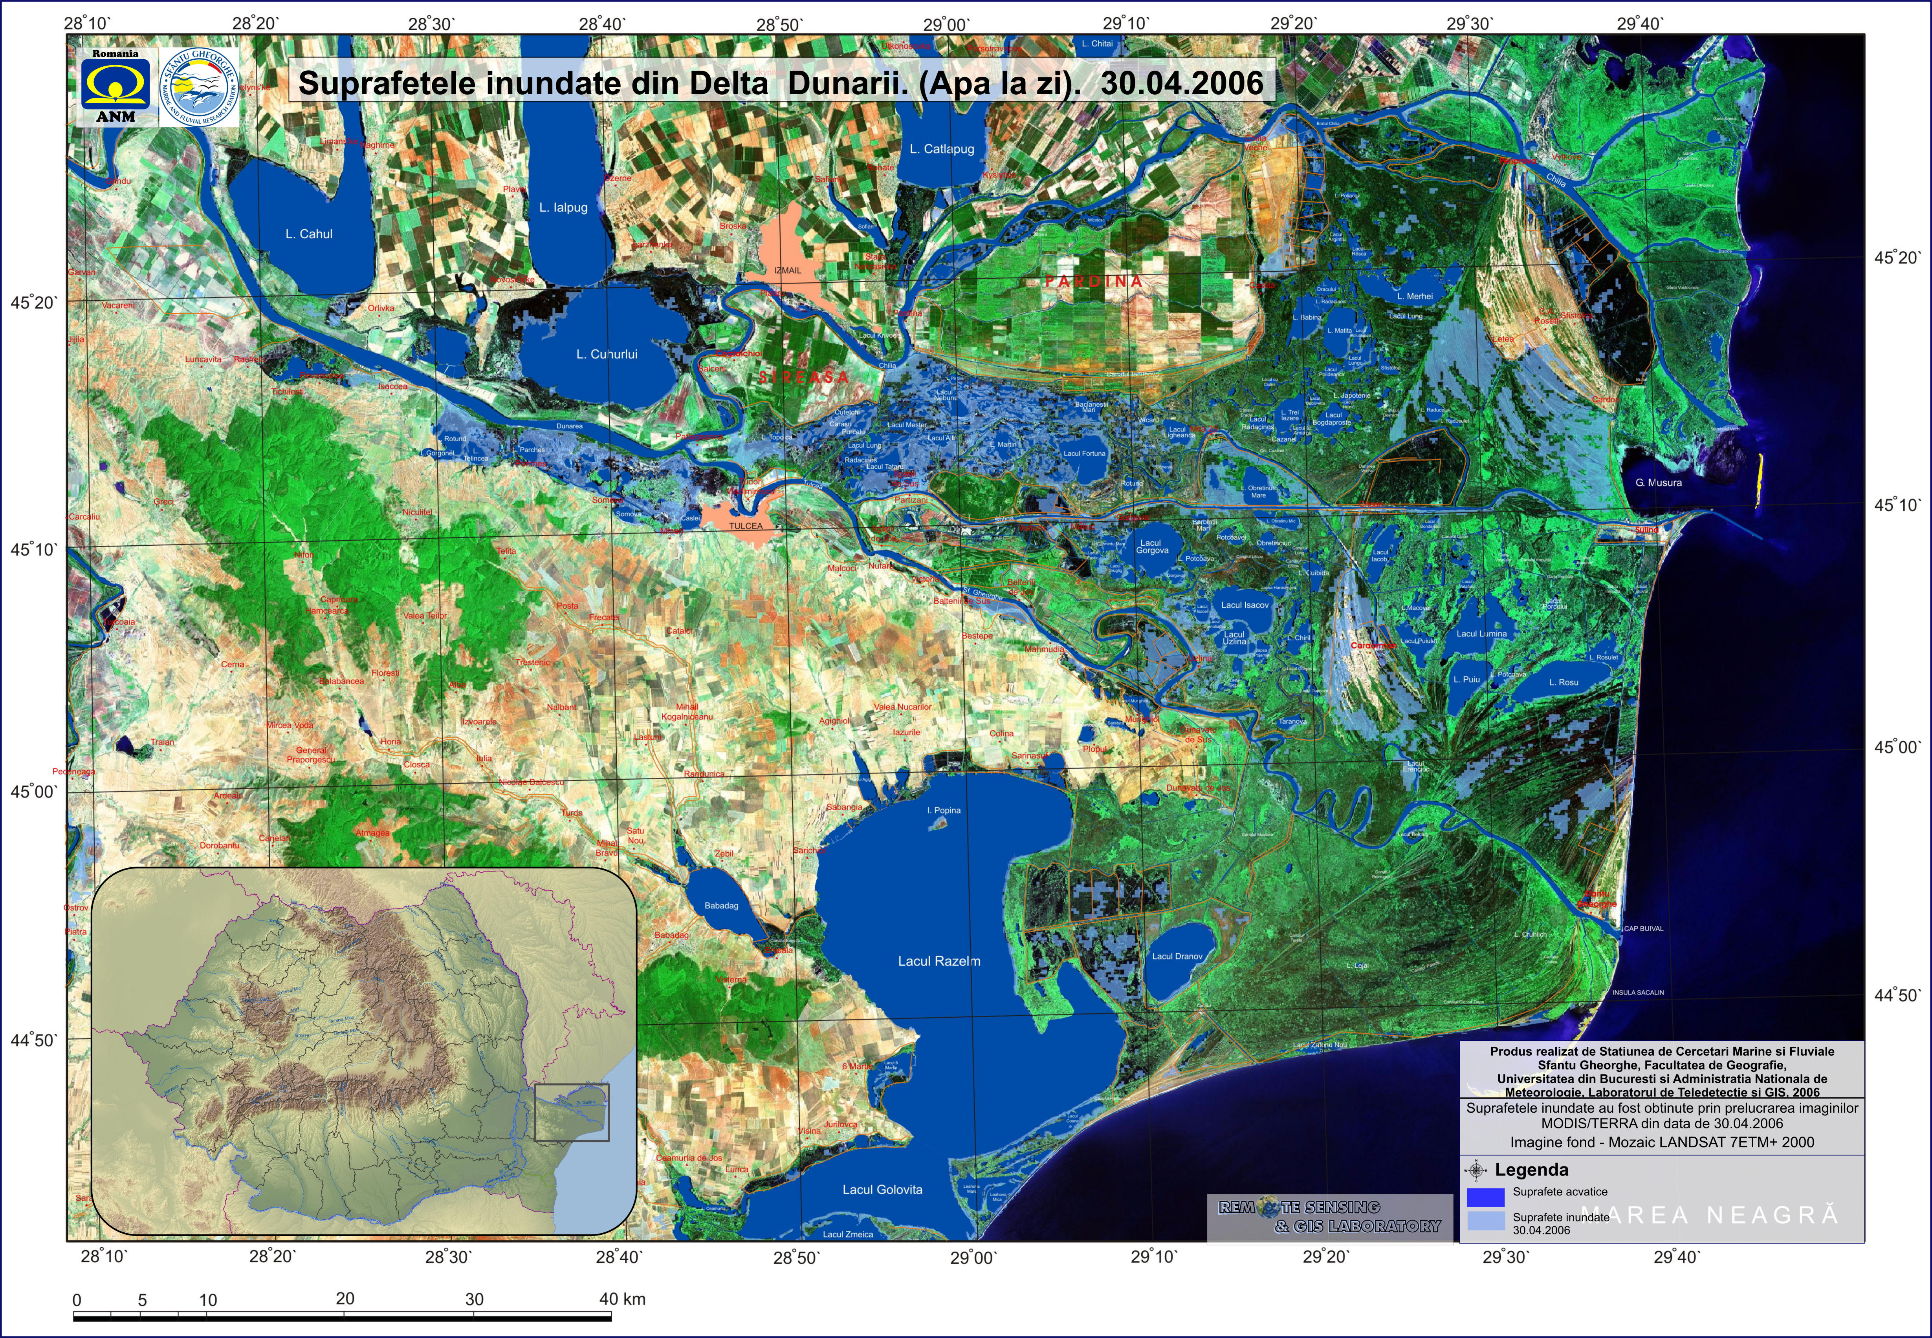Click the 'Lacul Golovita' label
The height and width of the screenshot is (1338, 1932).
tap(883, 1189)
